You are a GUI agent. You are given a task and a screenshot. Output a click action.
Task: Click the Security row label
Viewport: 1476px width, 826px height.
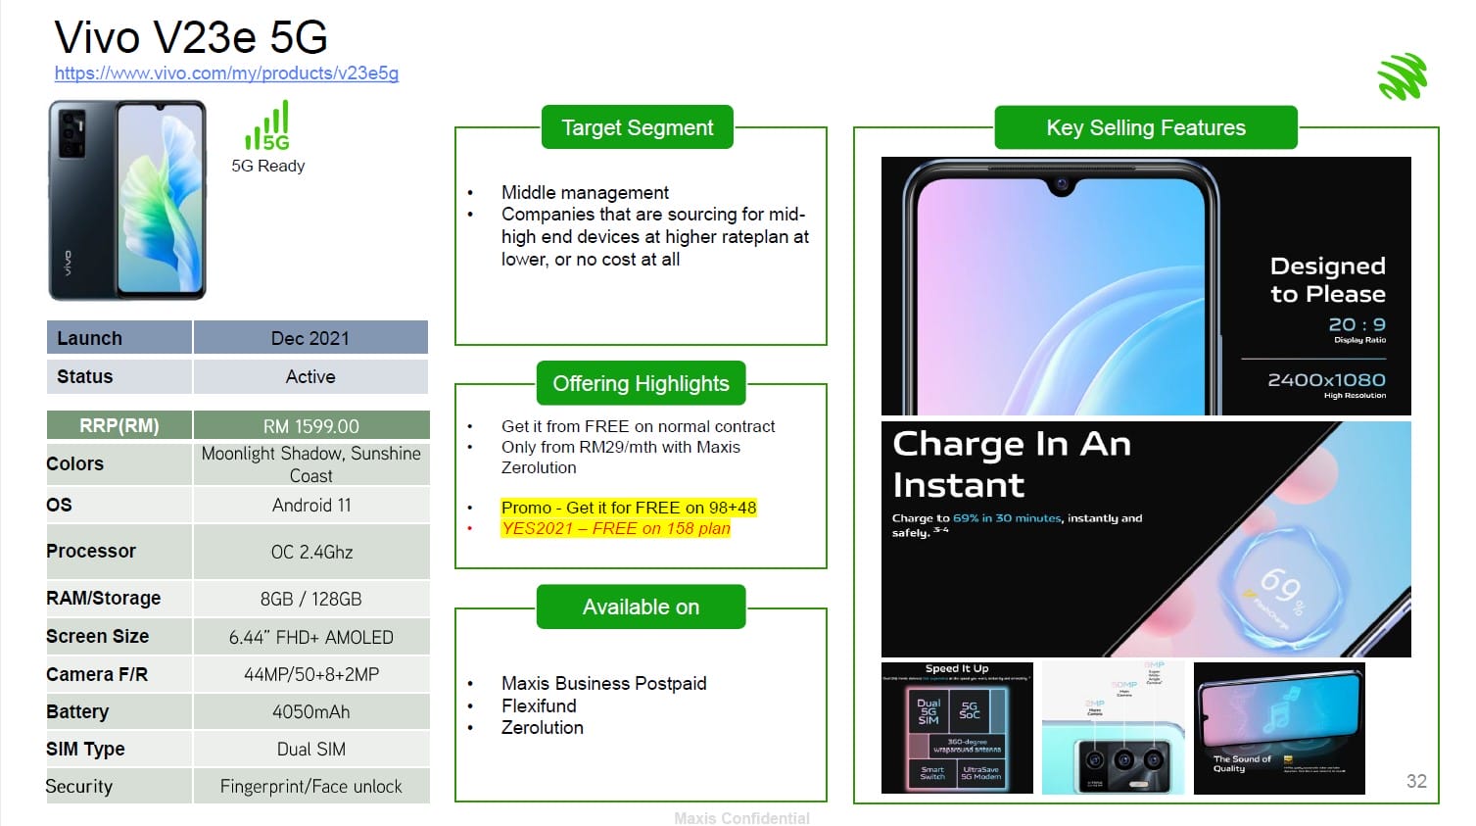(x=78, y=786)
